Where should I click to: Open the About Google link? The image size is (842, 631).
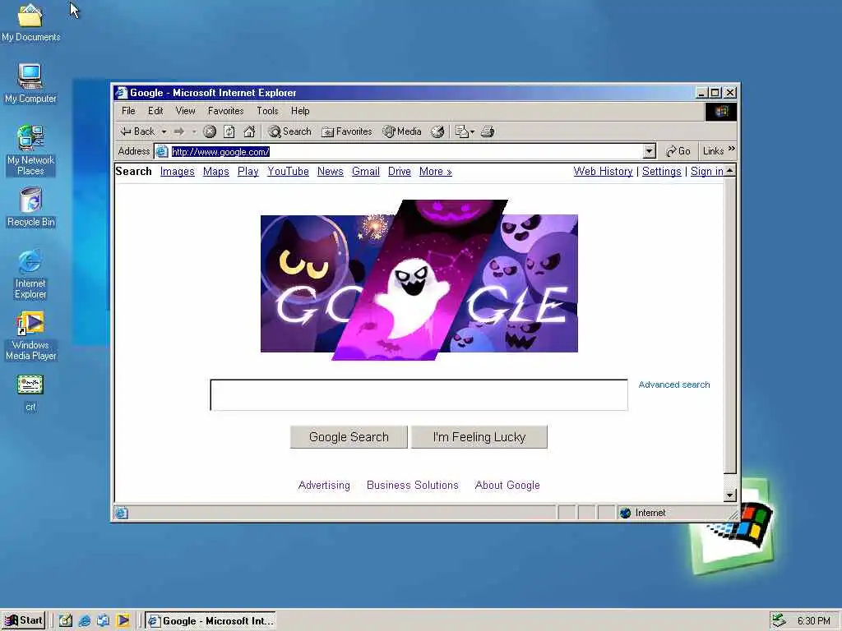tap(507, 485)
